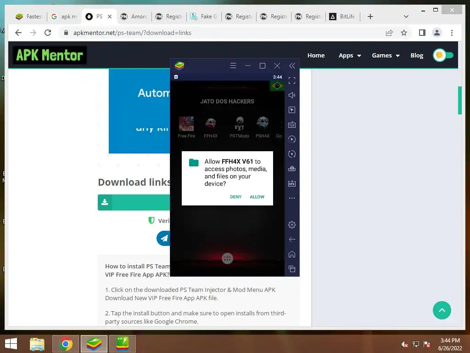This screenshot has height=353, width=470.
Task: Click ALLOW in the permission dialog
Action: tap(257, 197)
